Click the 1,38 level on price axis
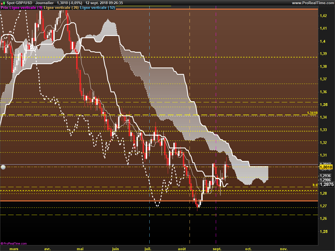335x251 pixels. coord(323,66)
